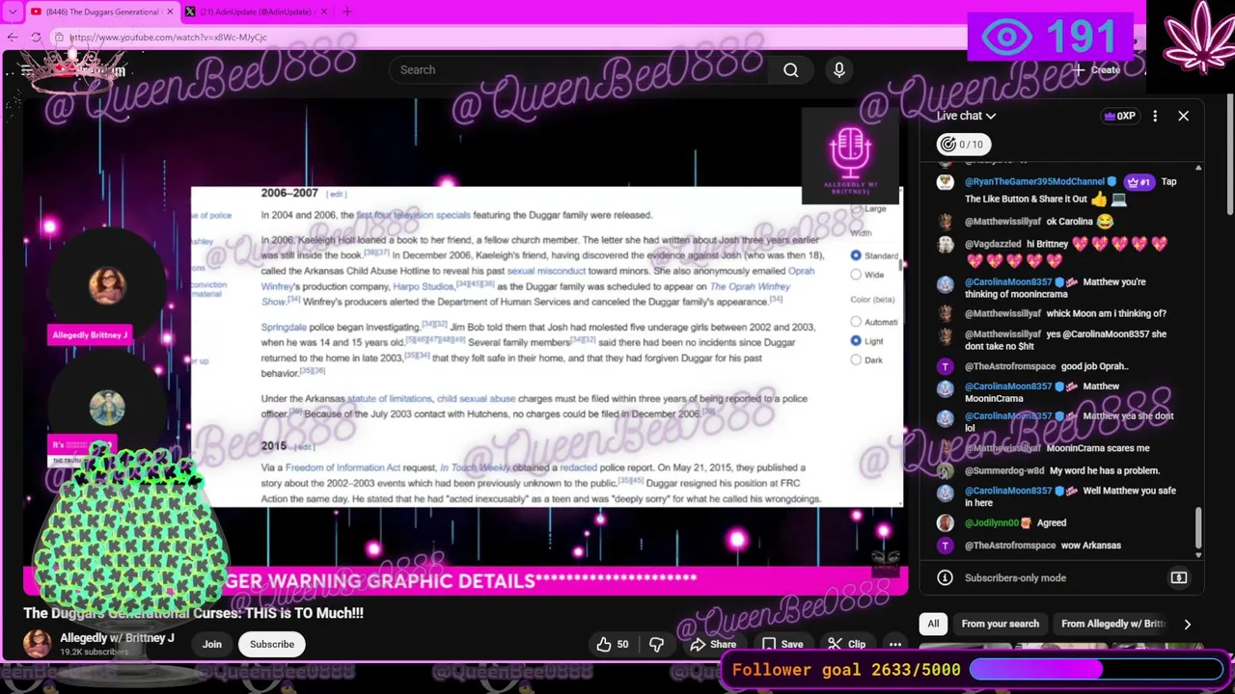Viewport: 1235px width, 694px height.
Task: Open the YouTube guide hamburger menu
Action: point(26,70)
